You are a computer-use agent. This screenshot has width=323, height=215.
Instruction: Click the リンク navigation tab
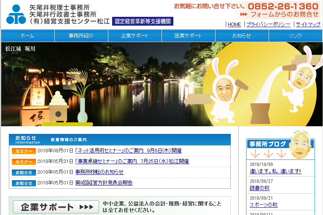(295, 36)
